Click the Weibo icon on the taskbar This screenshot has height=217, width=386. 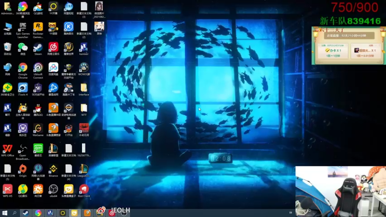(100, 211)
